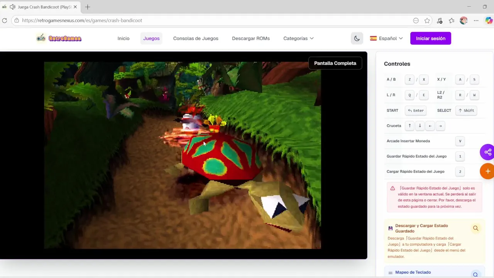Click the Spanish flag icon
The image size is (494, 278).
click(373, 38)
